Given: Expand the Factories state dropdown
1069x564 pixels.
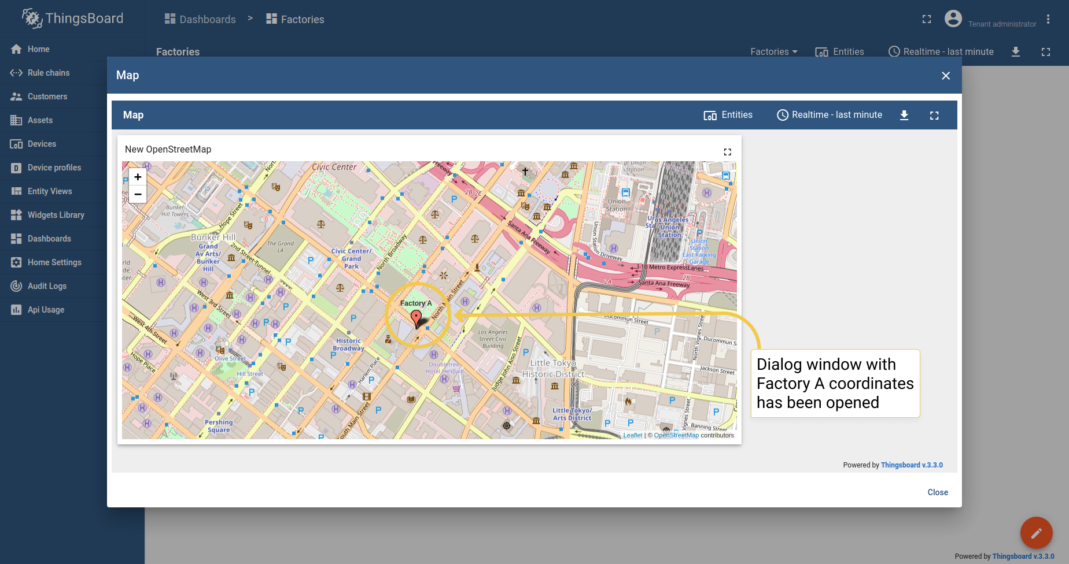Looking at the screenshot, I should click(774, 51).
